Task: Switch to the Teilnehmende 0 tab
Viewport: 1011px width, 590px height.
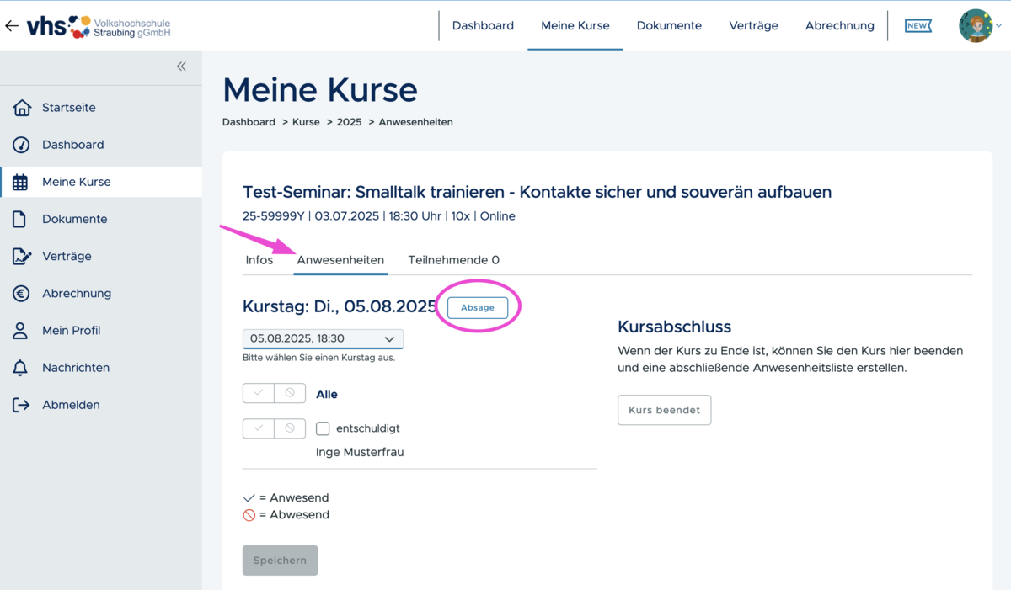Action: click(453, 260)
